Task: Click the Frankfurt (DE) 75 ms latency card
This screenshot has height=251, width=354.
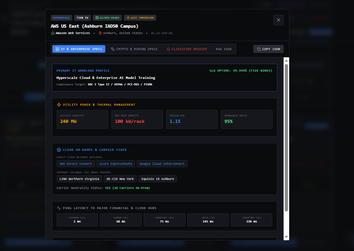Action: pos(164,220)
